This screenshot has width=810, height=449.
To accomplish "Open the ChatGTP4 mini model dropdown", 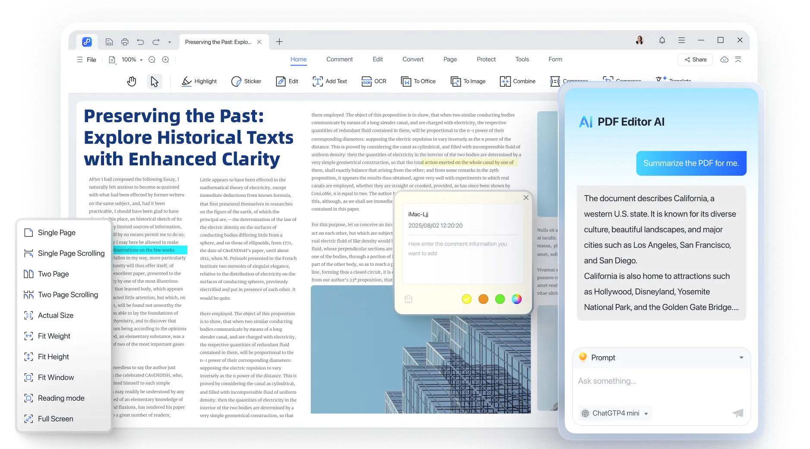I will click(x=616, y=414).
